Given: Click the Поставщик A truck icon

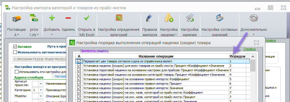Looking at the screenshot, I should pyautogui.click(x=17, y=18).
